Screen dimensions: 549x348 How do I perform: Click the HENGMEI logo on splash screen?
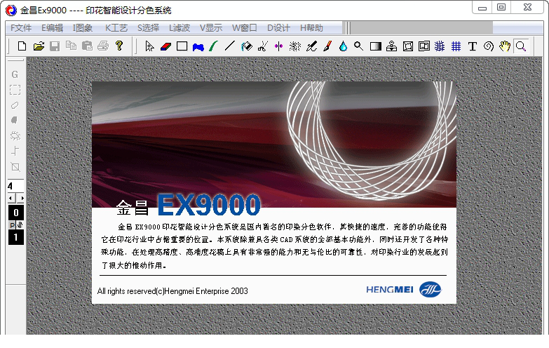[x=404, y=290]
